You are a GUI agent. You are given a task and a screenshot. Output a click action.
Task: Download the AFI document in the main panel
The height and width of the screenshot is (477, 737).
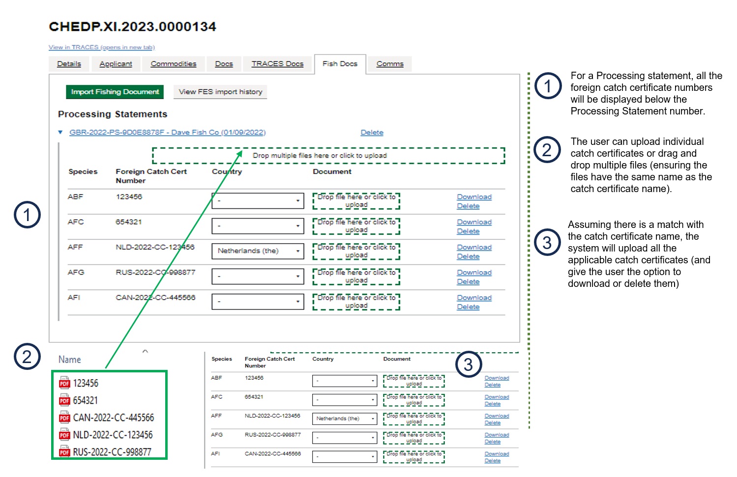tap(474, 298)
